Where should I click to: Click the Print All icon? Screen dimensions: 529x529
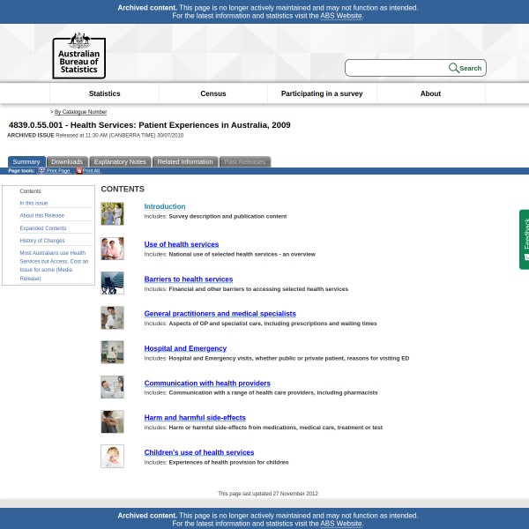tap(78, 171)
